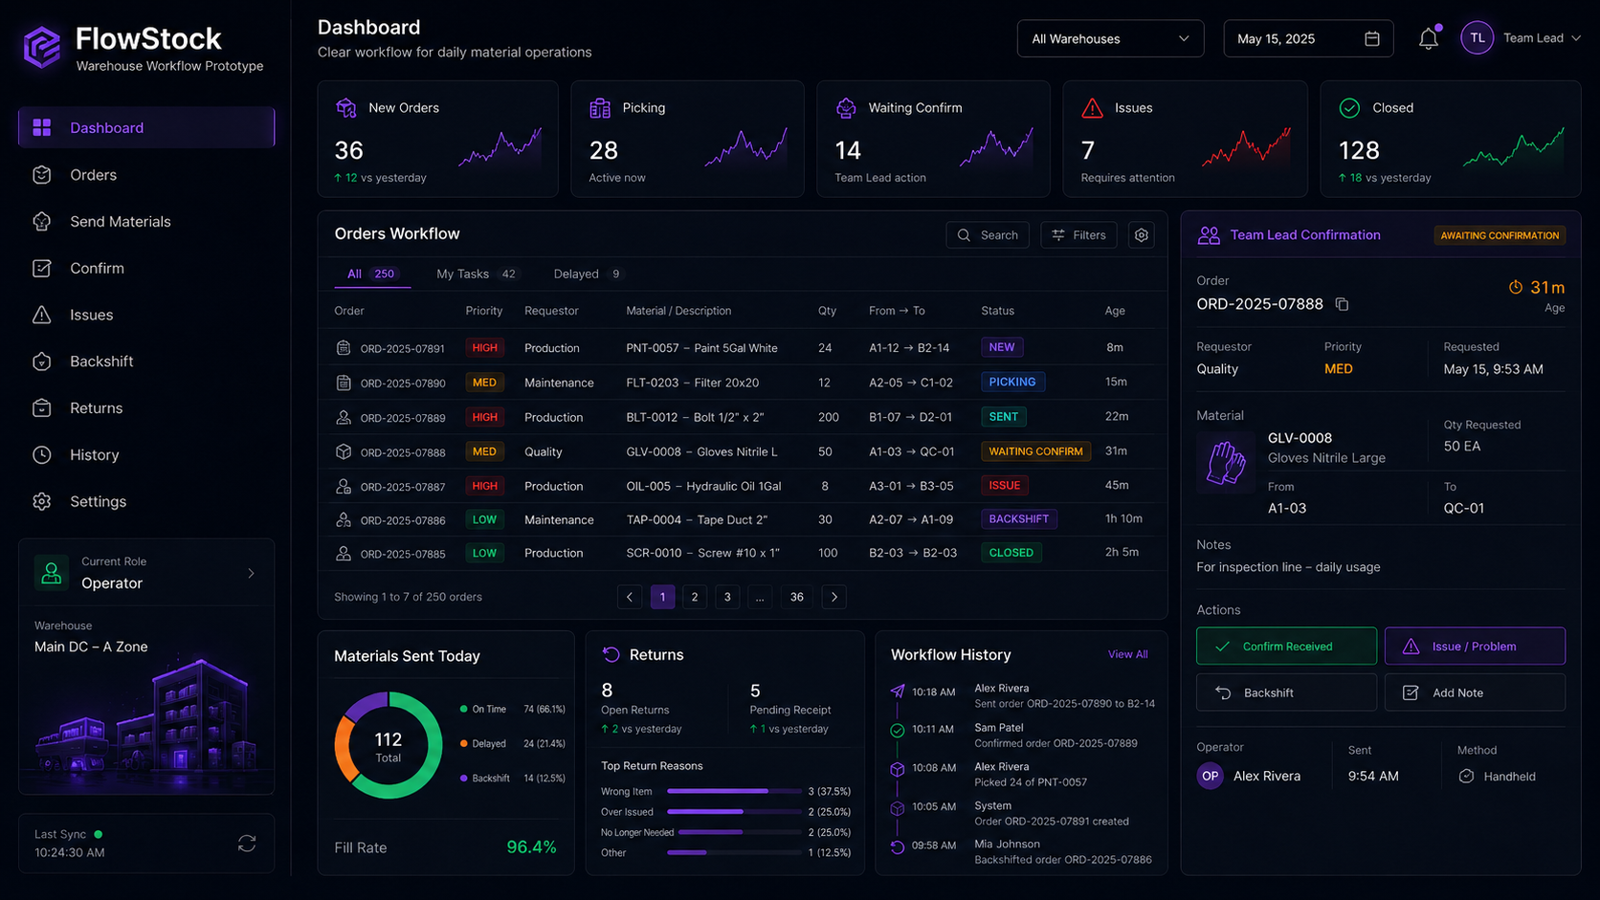Expand the Current Role Operator selector
Image resolution: width=1600 pixels, height=900 pixels.
click(146, 573)
